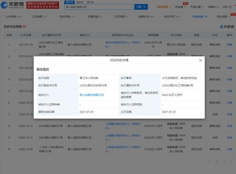The height and width of the screenshot is (174, 236).
Task: Open row 10 上海 investment center company link
Action: 123,149
